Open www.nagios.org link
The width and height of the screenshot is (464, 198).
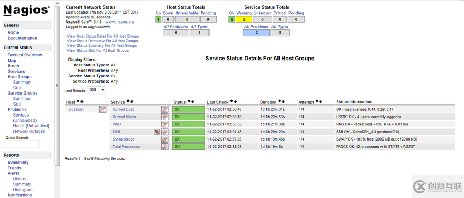pos(120,22)
